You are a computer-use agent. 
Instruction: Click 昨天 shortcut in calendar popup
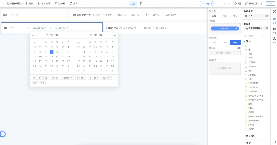pos(35,83)
